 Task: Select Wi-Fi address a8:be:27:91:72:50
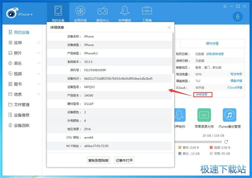click(x=96, y=146)
